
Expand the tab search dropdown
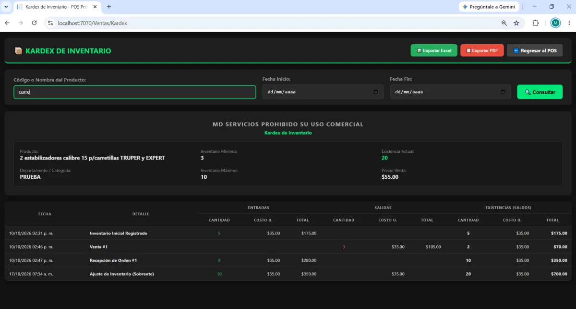[x=6, y=7]
